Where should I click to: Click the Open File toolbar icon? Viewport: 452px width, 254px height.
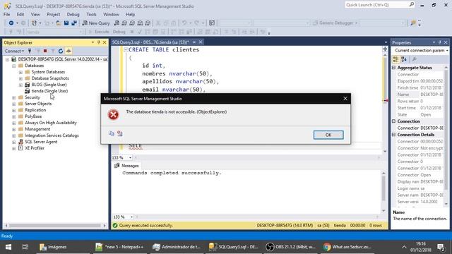pos(58,23)
